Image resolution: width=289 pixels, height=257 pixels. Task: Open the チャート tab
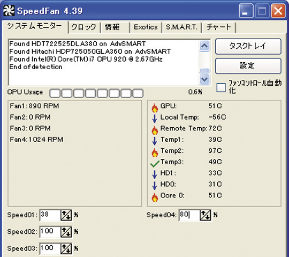coord(219,27)
